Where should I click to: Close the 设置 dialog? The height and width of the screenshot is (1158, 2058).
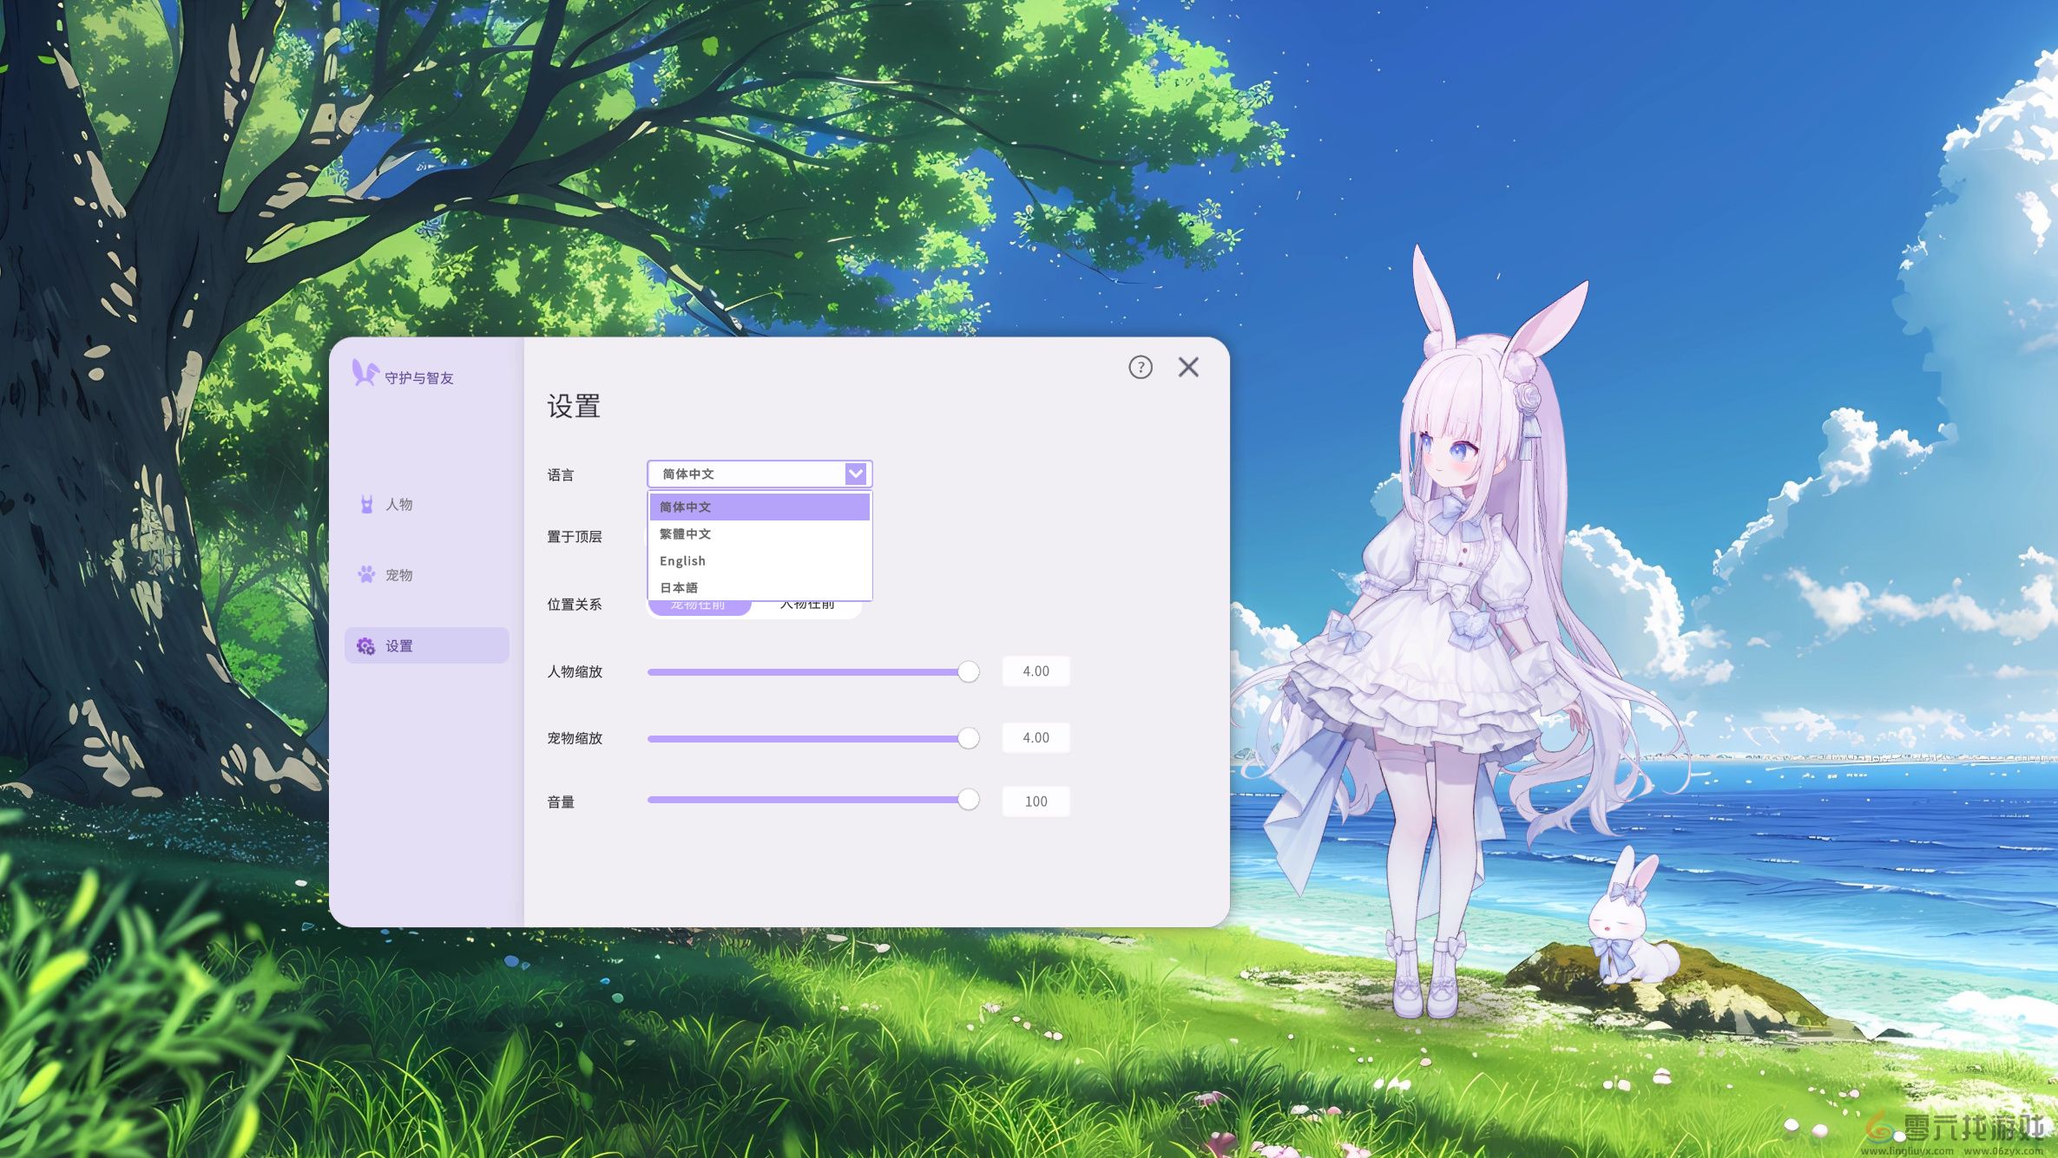(x=1188, y=367)
